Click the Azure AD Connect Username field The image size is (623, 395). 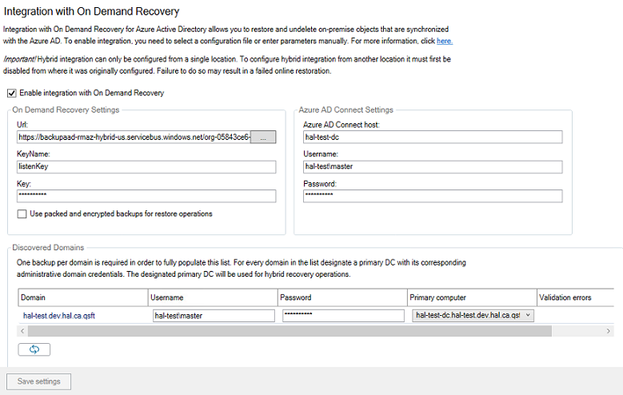[x=432, y=167]
